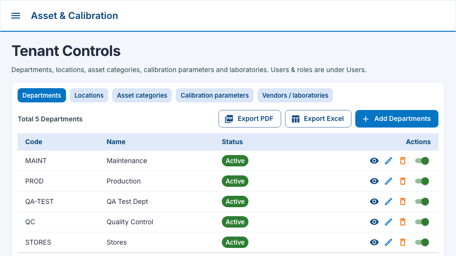The width and height of the screenshot is (456, 256).
Task: Click the Status column header
Action: pos(232,142)
